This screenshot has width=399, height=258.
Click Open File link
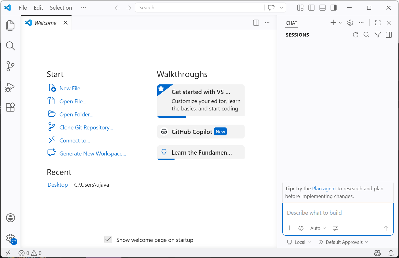pos(73,102)
